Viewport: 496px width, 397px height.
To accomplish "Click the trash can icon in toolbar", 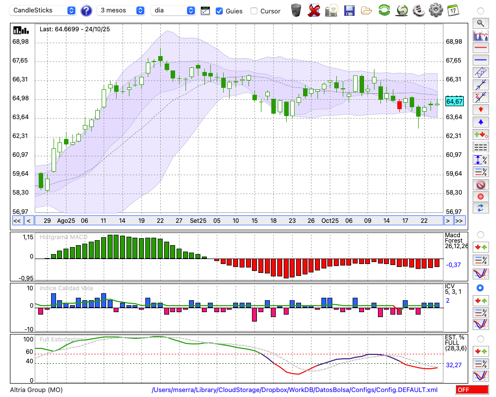I will (296, 10).
